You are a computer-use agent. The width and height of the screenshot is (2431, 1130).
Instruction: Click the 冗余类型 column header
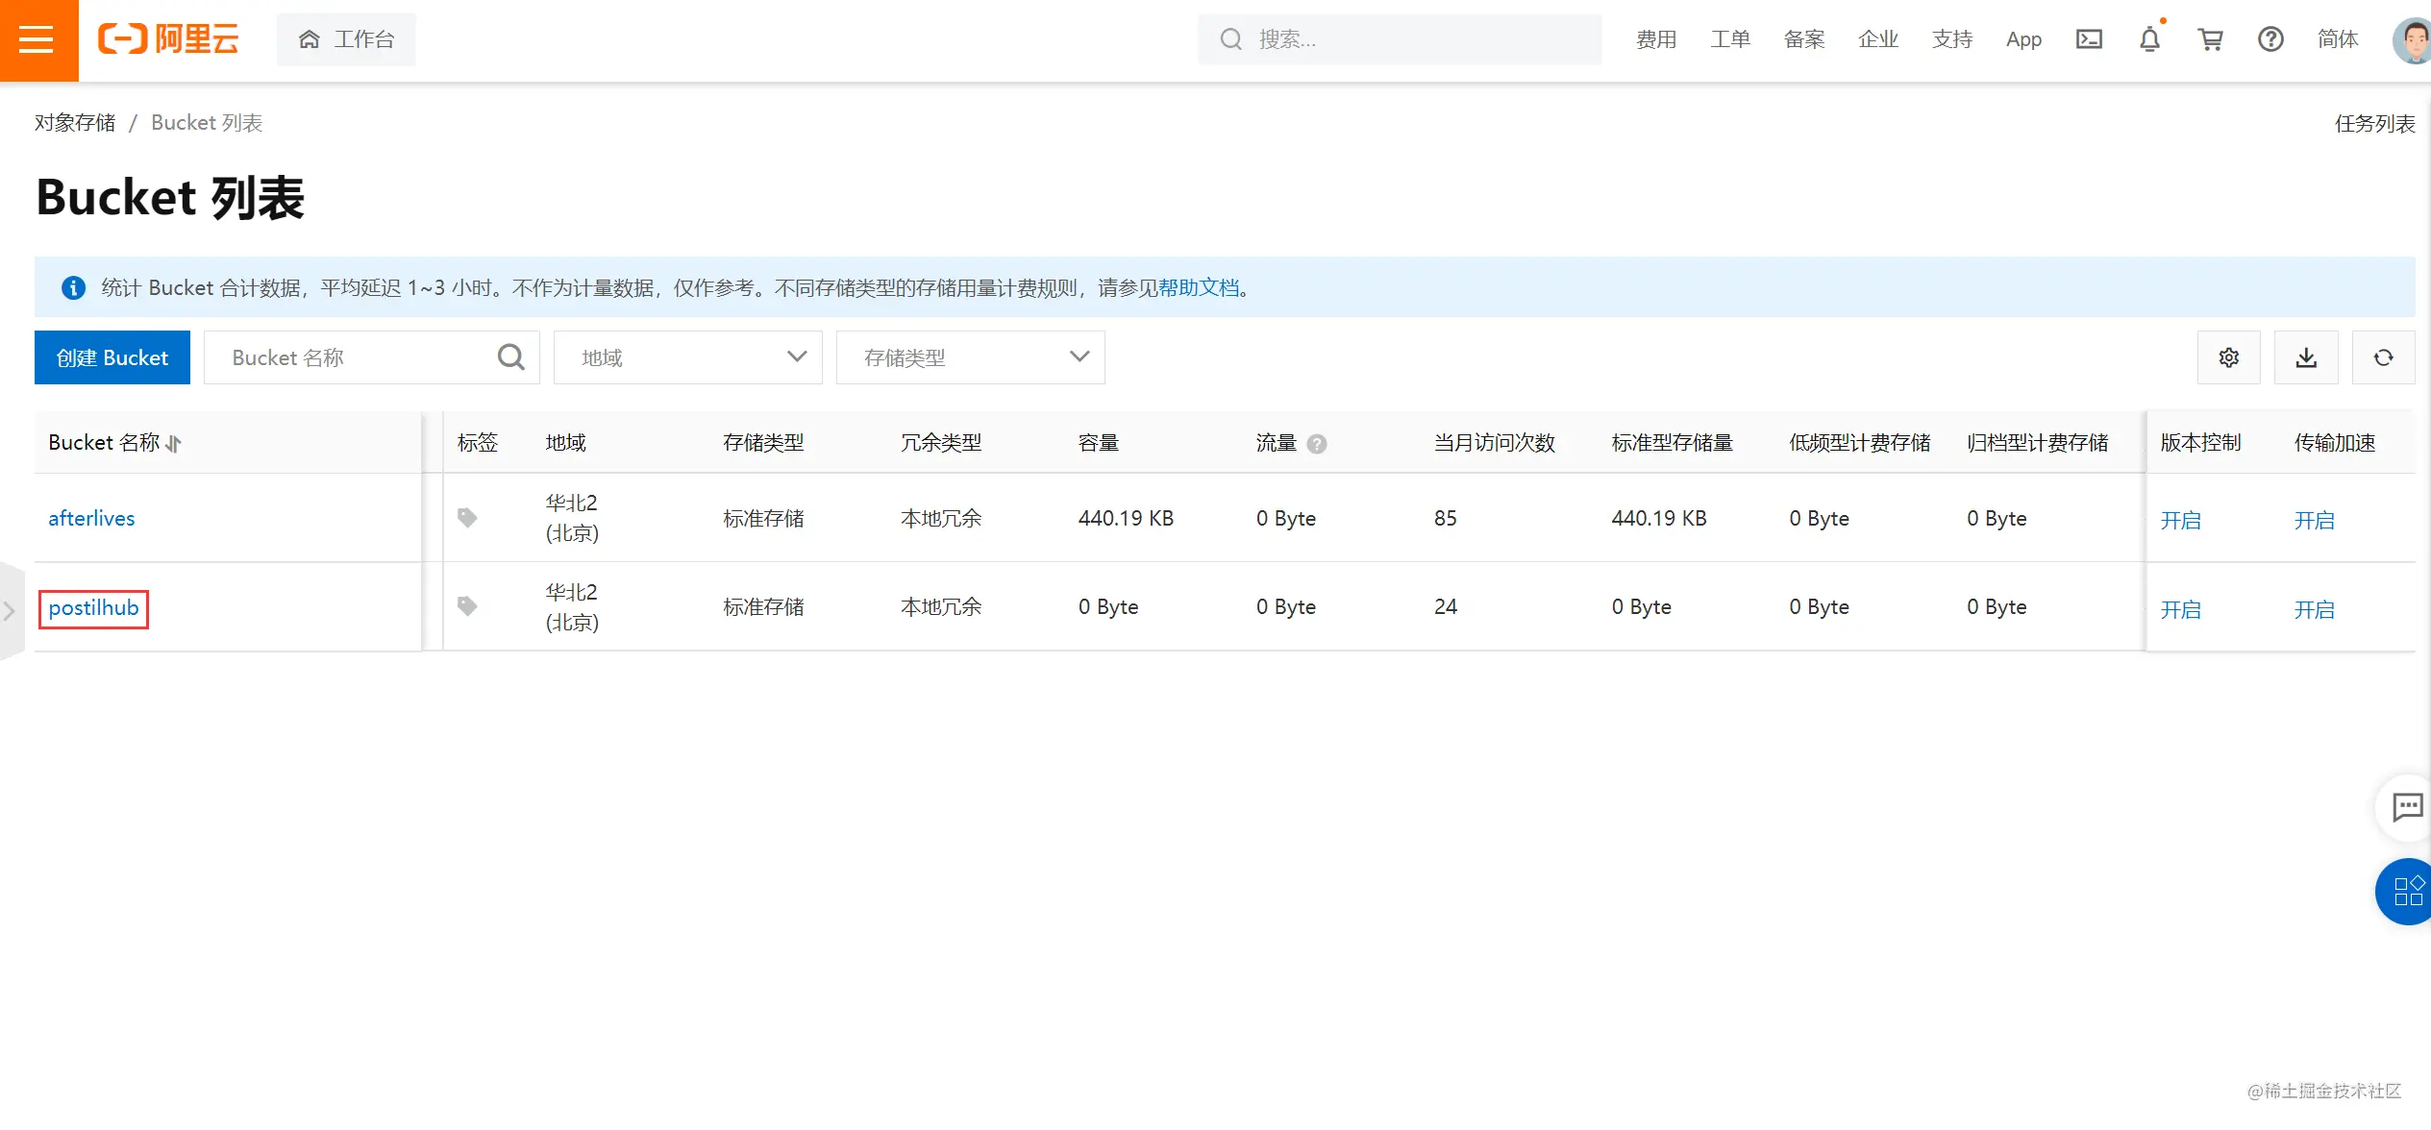pyautogui.click(x=941, y=443)
